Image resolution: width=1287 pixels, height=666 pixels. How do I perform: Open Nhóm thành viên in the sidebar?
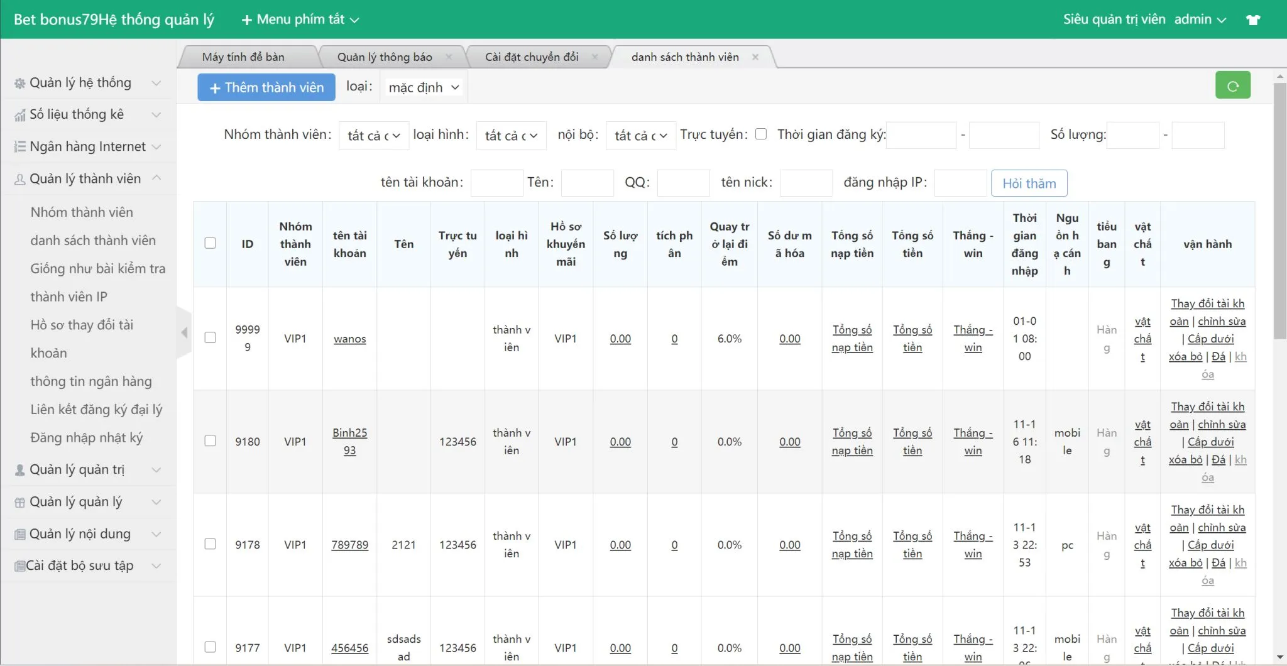pos(82,212)
